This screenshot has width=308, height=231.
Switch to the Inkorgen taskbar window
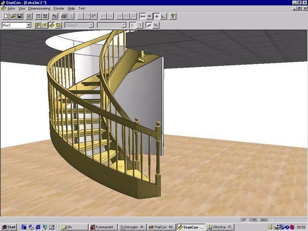click(x=132, y=227)
